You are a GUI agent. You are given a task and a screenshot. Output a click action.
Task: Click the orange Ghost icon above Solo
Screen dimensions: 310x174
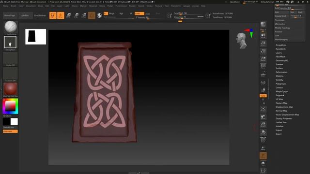(x=263, y=156)
